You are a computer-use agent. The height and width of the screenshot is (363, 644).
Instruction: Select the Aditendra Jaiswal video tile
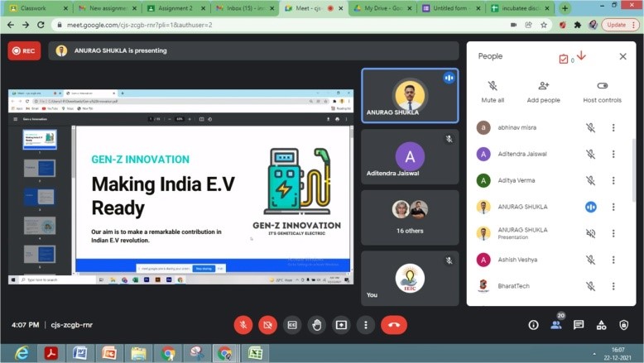tap(410, 156)
